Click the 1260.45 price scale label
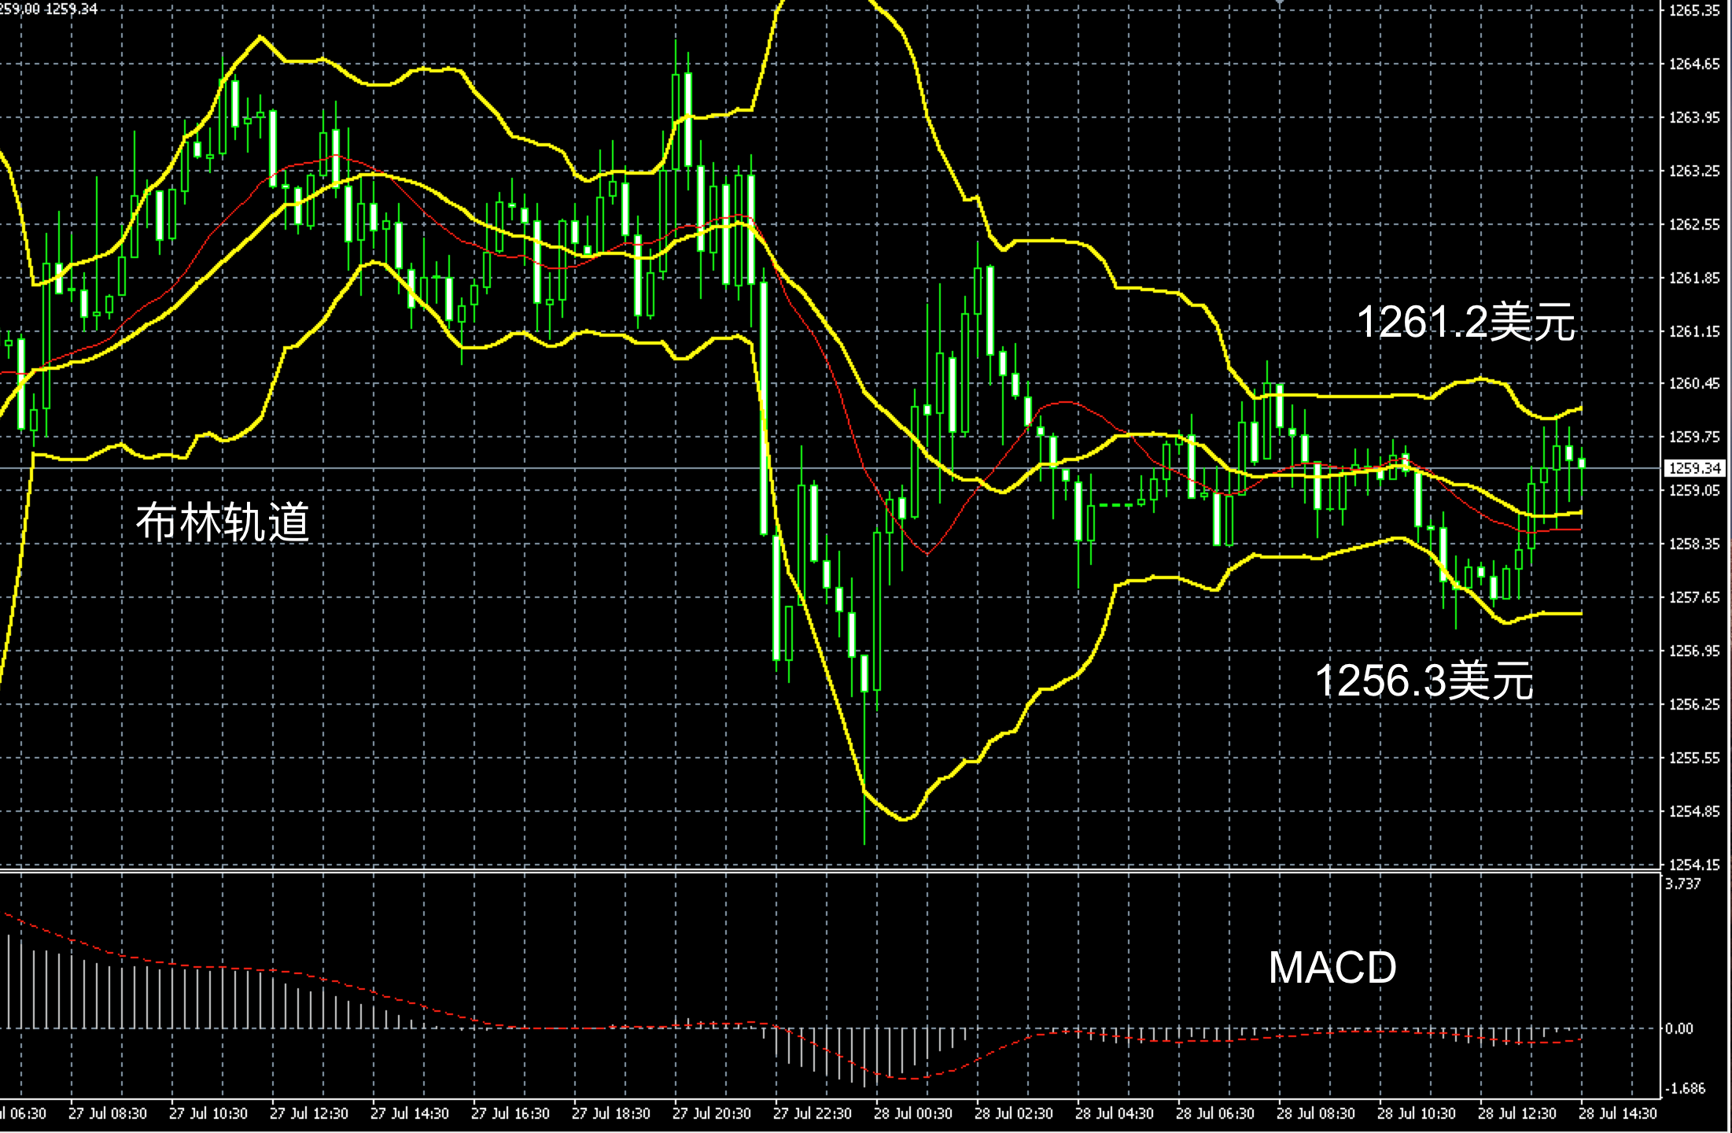The height and width of the screenshot is (1133, 1732). [x=1693, y=384]
